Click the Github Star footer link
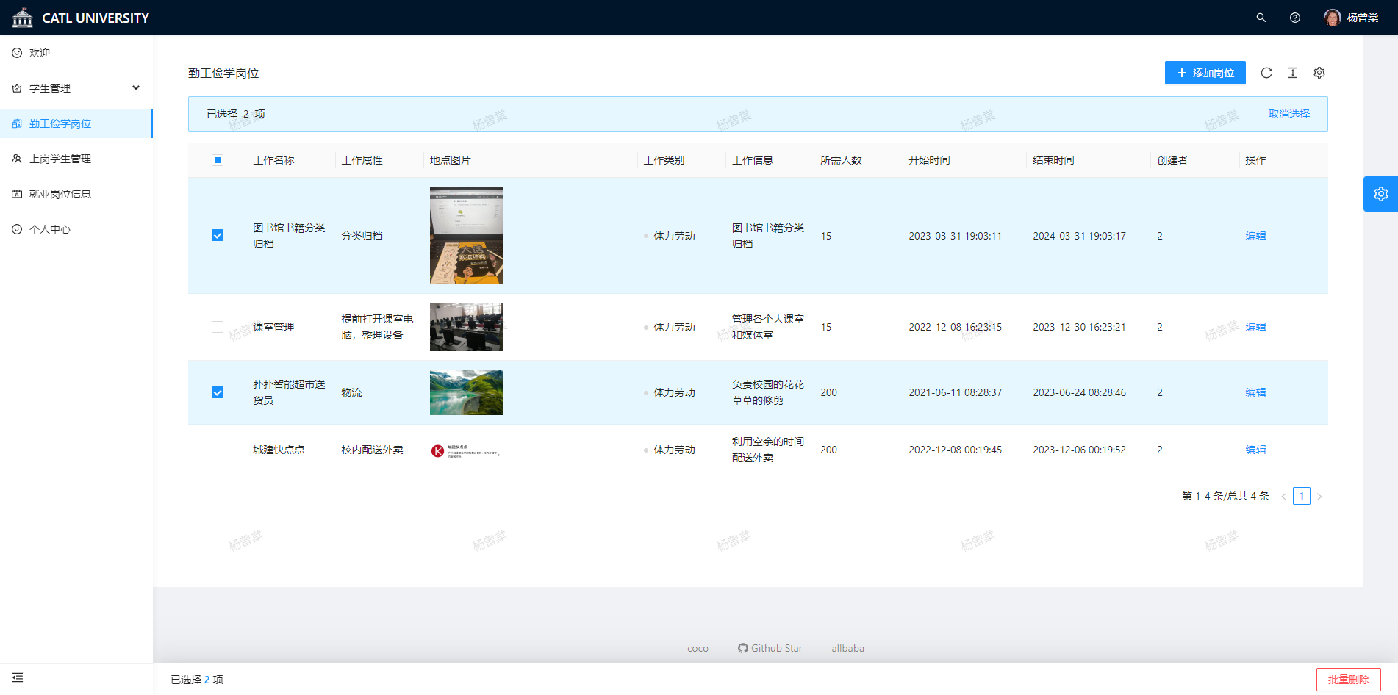 tap(770, 648)
